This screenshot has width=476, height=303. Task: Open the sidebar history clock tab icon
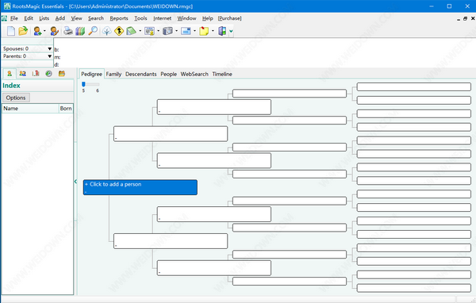(48, 74)
